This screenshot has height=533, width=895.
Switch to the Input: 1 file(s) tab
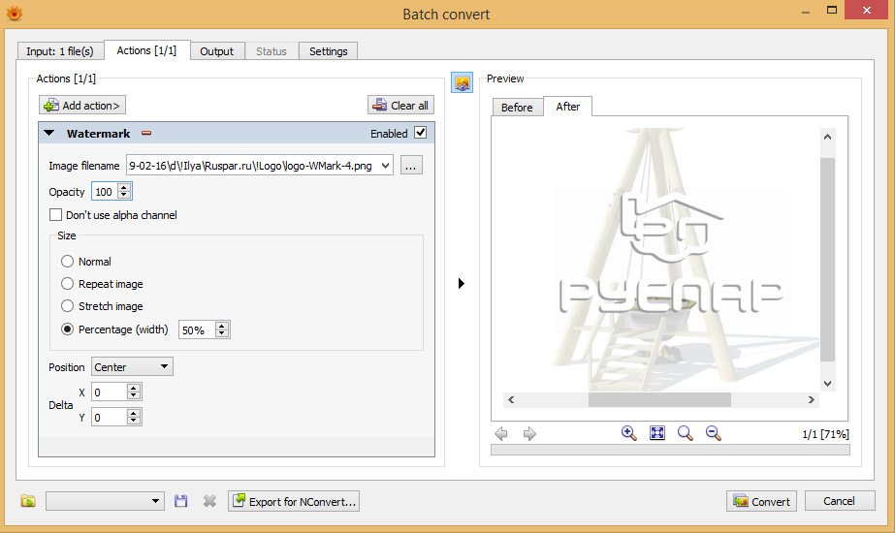(x=60, y=51)
